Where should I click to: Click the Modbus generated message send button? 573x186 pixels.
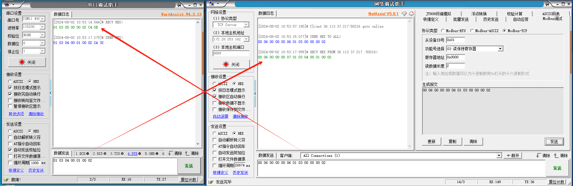point(554,141)
